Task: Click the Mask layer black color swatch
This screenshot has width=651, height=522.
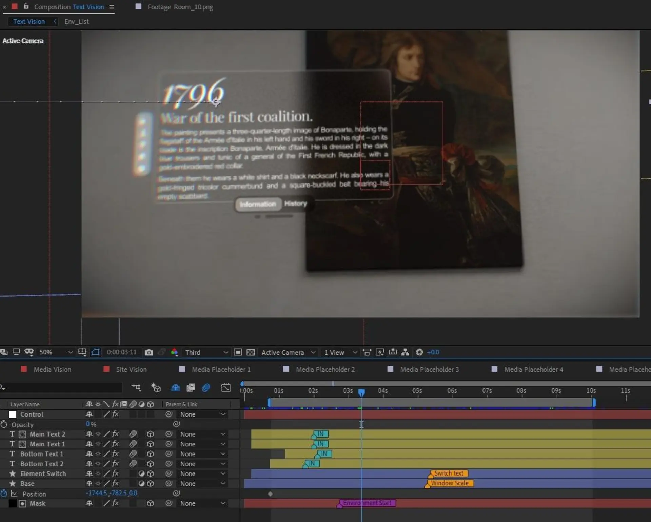Action: coord(13,503)
